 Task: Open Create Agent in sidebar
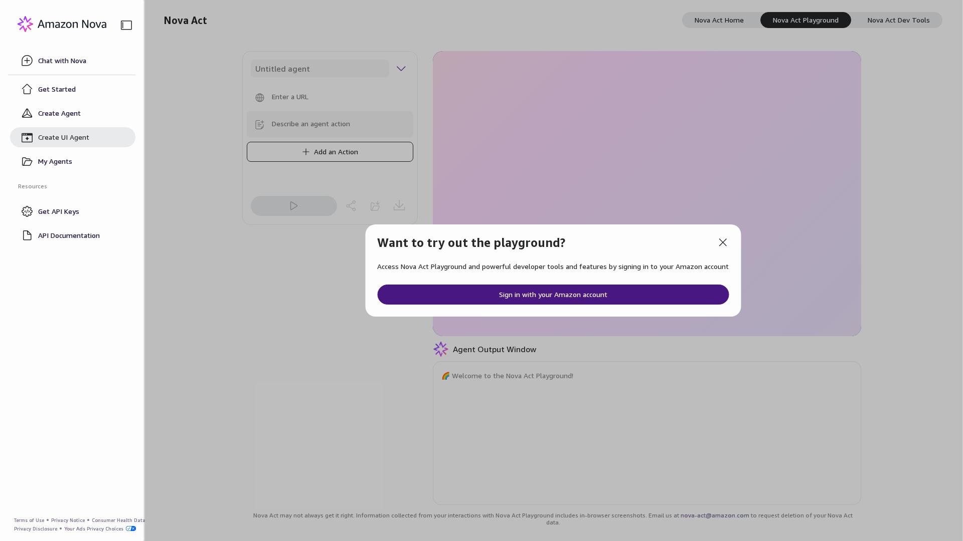tap(59, 113)
